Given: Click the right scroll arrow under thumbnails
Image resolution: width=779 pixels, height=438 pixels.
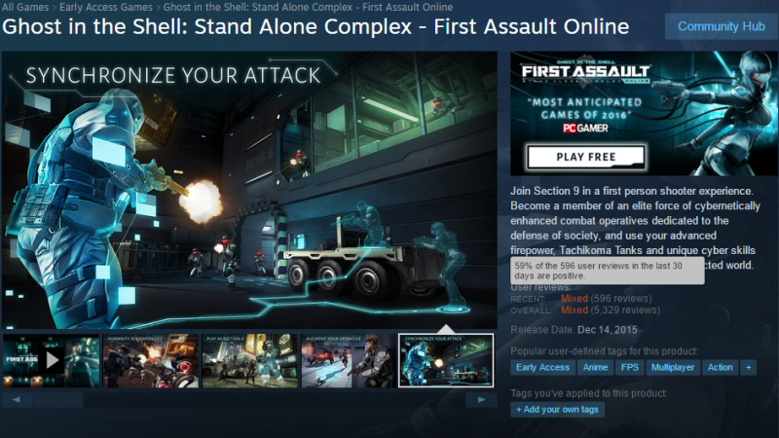Looking at the screenshot, I should pyautogui.click(x=481, y=400).
